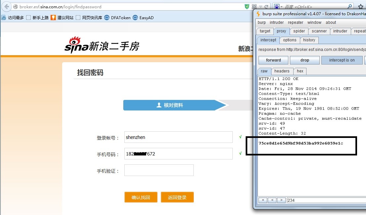Click the Burp search field containing 234
This screenshot has width=366, height=215.
coord(326,200)
